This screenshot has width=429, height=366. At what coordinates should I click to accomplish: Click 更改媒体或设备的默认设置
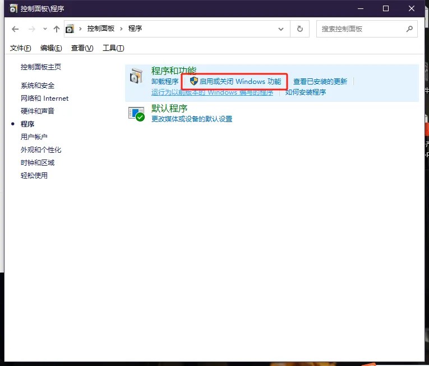point(192,119)
